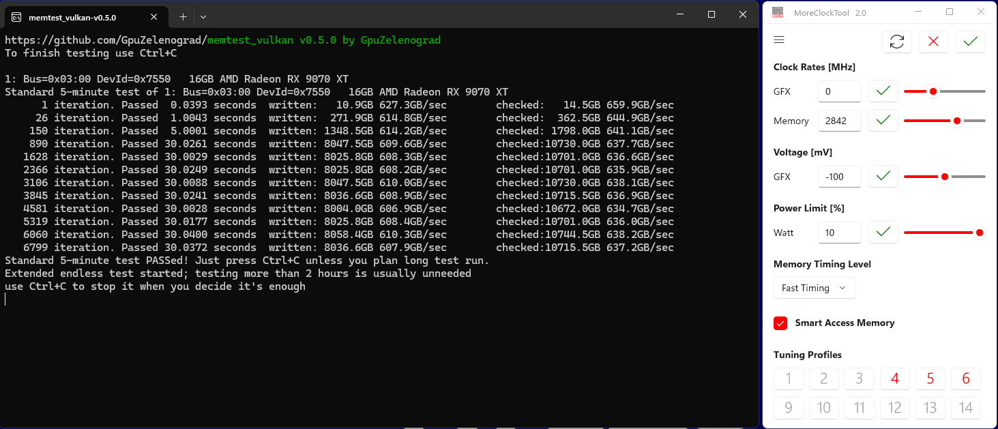Toggle the Smart Access Memory checkbox
The image size is (998, 429).
point(780,323)
